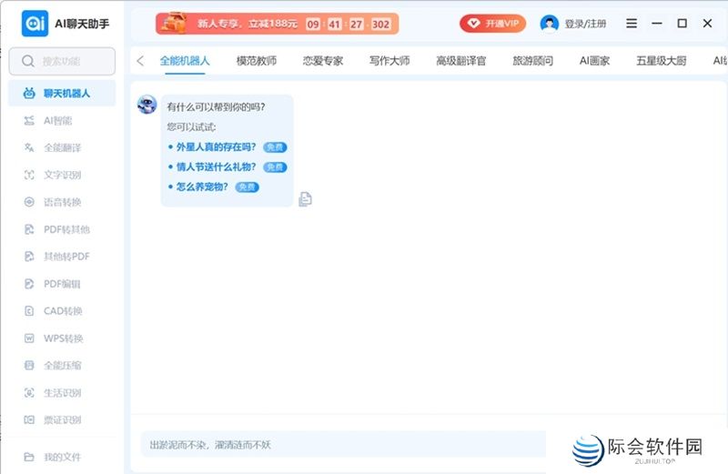Open 票证识别 in the sidebar
This screenshot has height=474, width=728.
click(x=62, y=419)
